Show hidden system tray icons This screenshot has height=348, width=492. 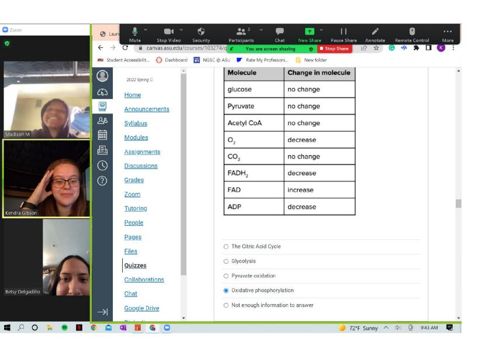386,328
